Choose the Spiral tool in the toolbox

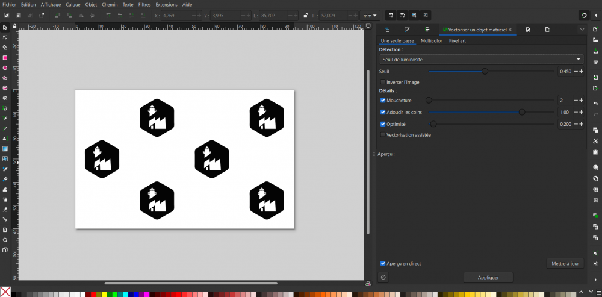pos(5,98)
